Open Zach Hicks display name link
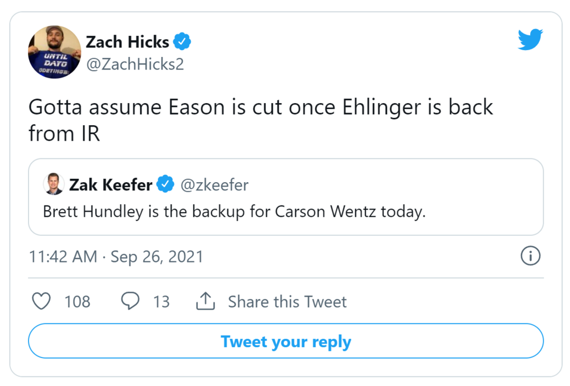The image size is (570, 386). [x=127, y=42]
